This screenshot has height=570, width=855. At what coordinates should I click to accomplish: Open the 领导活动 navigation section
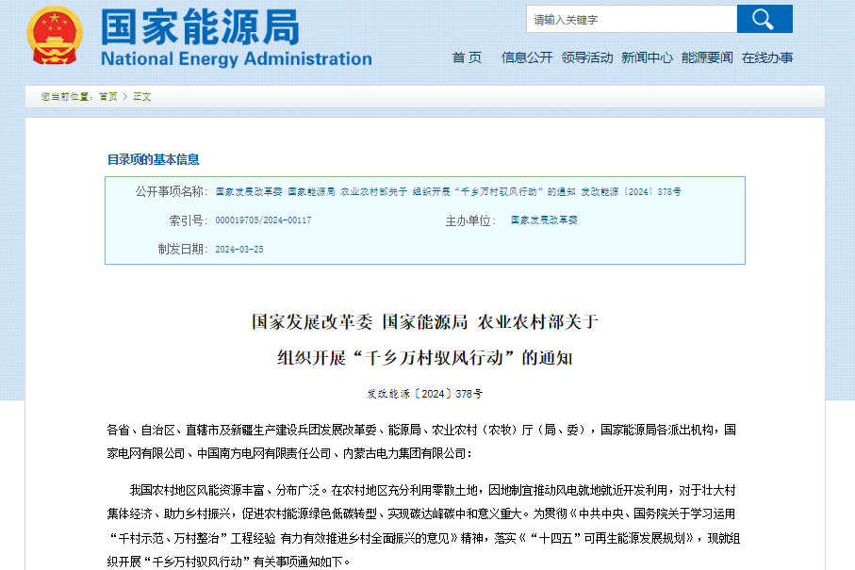pos(586,57)
